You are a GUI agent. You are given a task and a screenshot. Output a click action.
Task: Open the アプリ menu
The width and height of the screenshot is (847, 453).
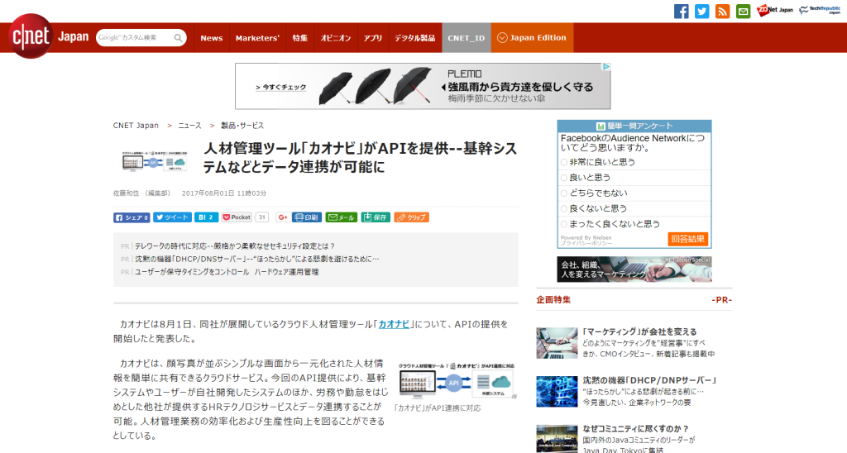(x=373, y=38)
